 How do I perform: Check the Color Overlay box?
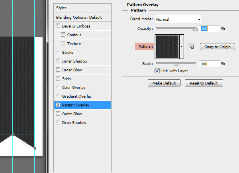coord(58,87)
